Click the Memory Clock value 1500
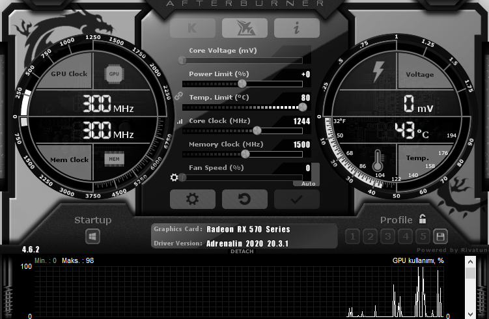 click(x=301, y=145)
